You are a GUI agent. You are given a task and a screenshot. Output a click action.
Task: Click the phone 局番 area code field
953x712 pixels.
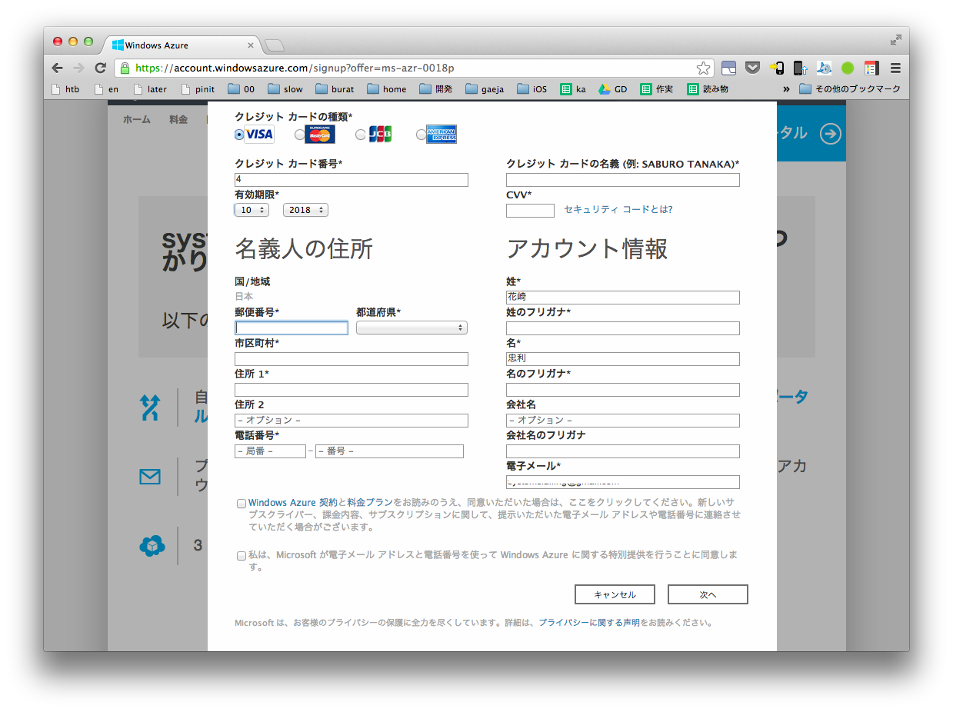[270, 451]
